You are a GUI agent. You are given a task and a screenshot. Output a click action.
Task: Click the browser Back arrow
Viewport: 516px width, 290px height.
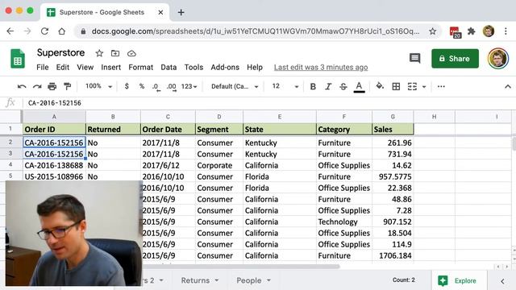(x=10, y=31)
